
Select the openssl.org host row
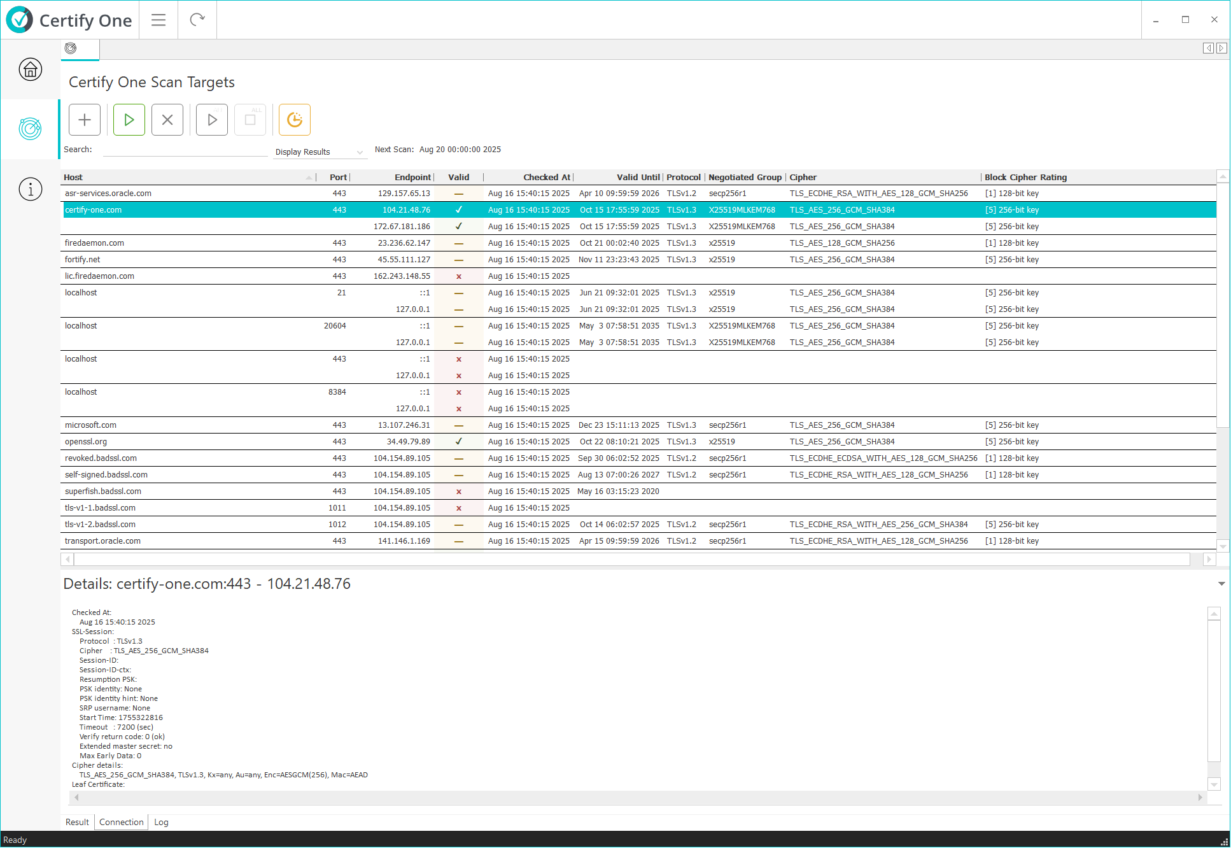(x=86, y=442)
